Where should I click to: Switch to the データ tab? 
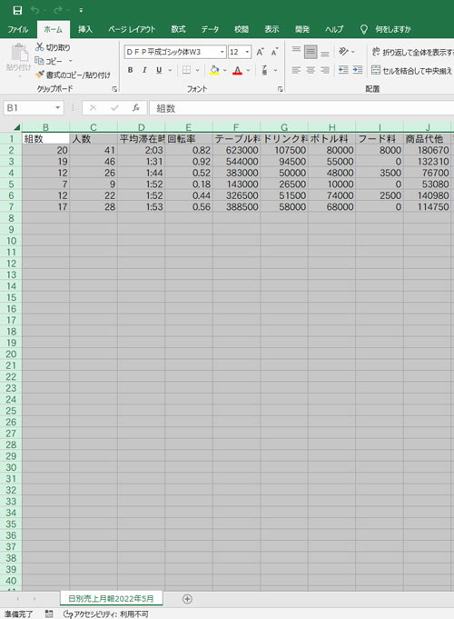tap(210, 29)
